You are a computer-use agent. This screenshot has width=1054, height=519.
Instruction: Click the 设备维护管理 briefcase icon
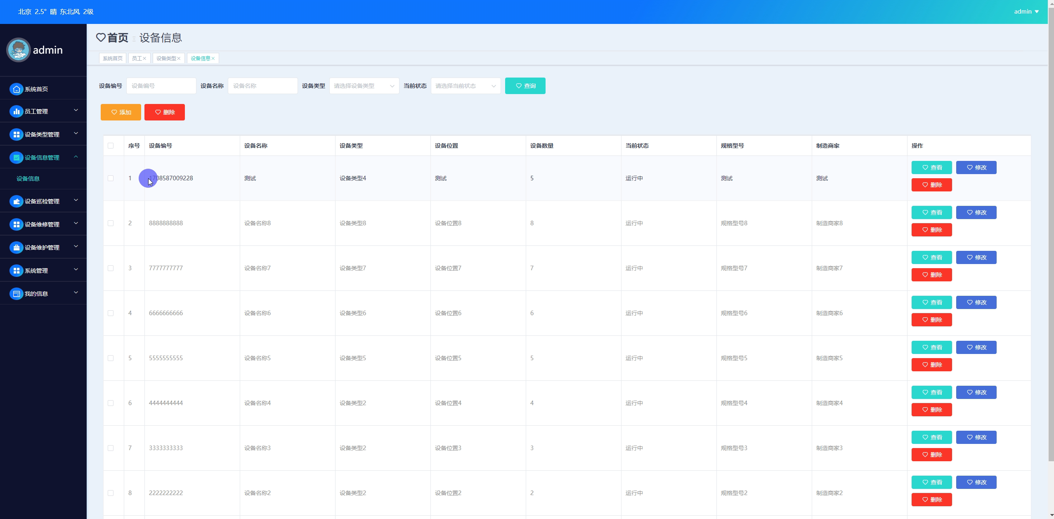(x=16, y=248)
